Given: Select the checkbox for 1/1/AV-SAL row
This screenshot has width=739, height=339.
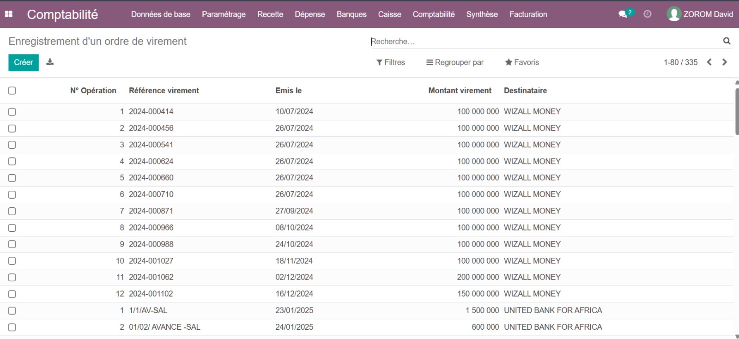Looking at the screenshot, I should (12, 311).
